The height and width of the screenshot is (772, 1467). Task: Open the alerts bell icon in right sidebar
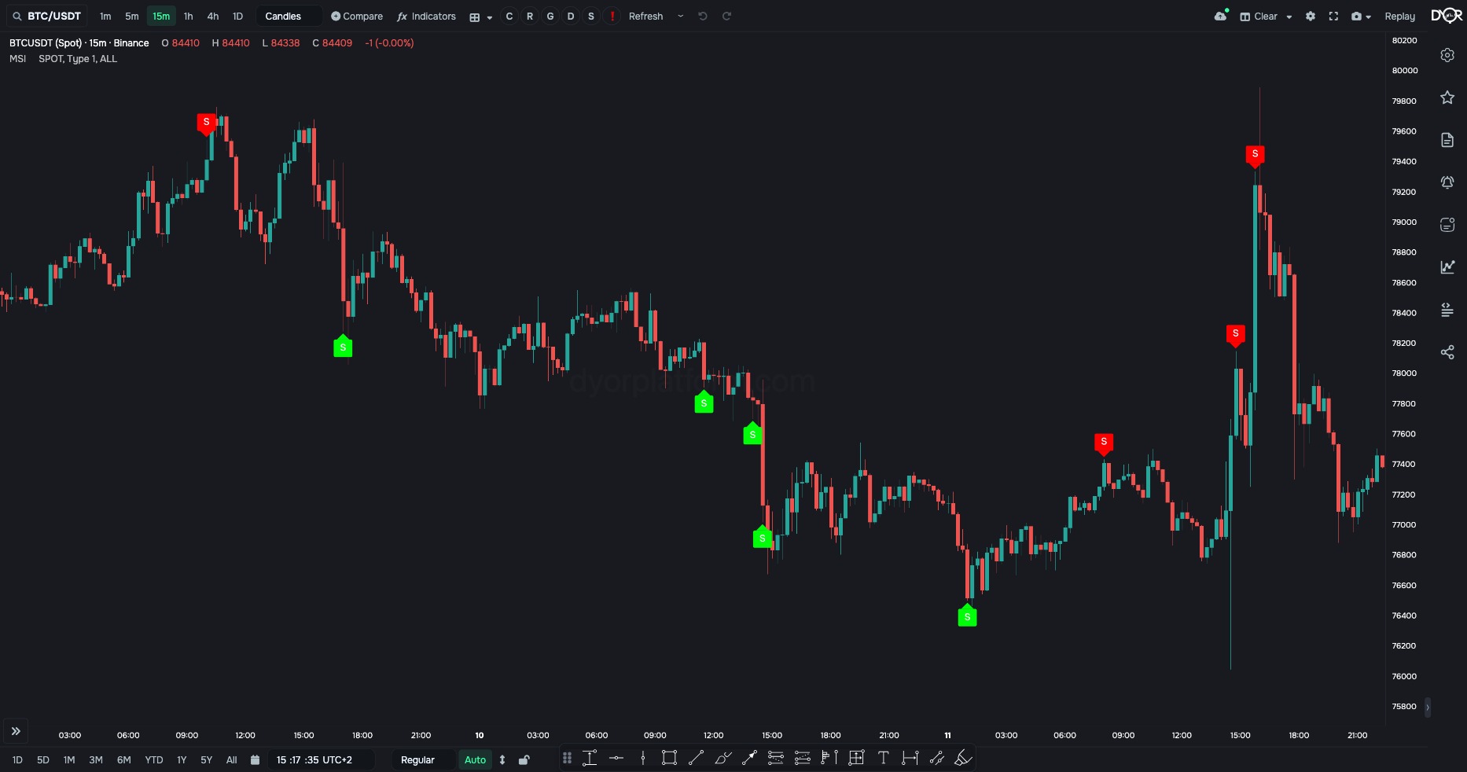tap(1447, 182)
